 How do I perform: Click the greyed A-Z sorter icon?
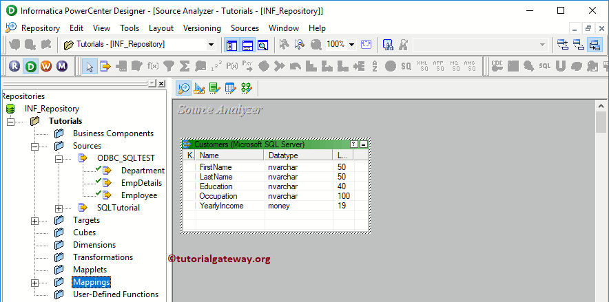[375, 66]
